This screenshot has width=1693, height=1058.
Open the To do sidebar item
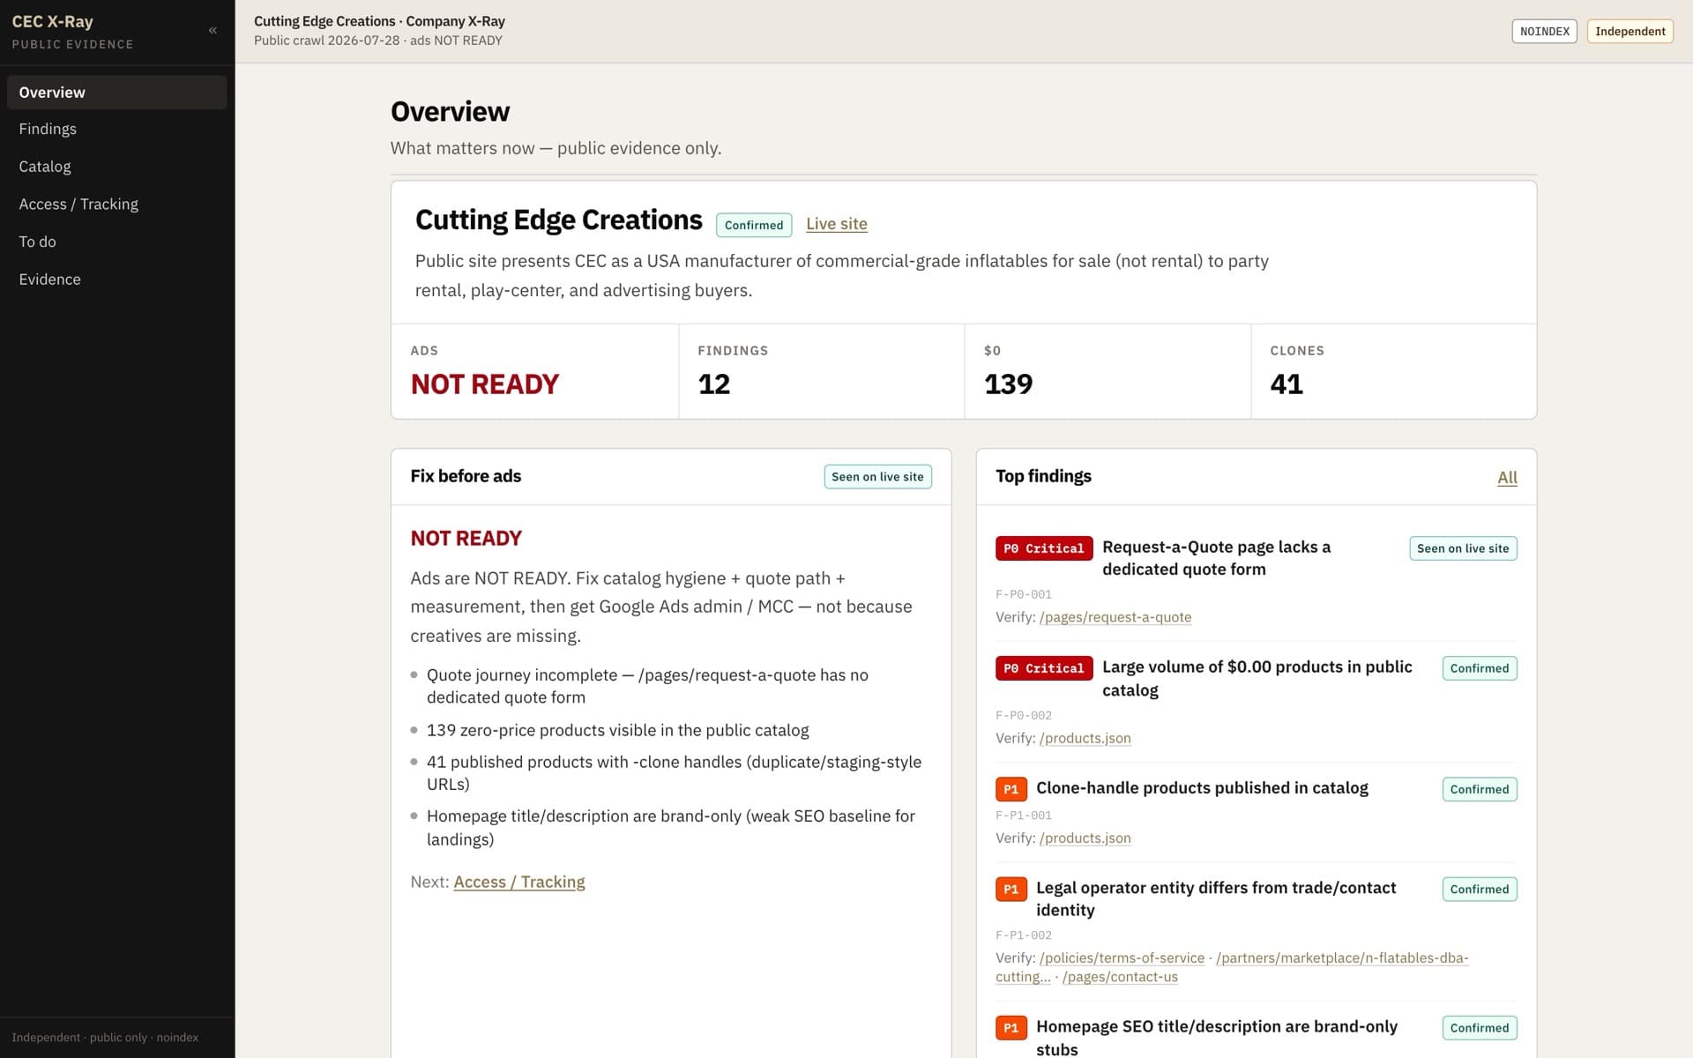click(x=116, y=242)
